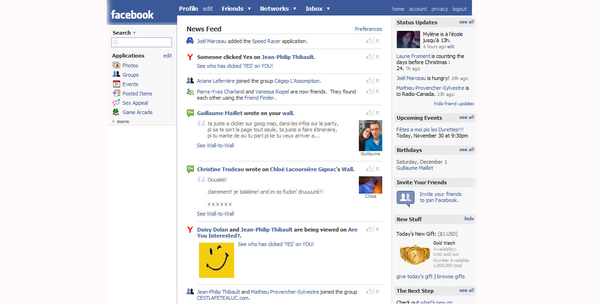Edit the Applications list

167,56
